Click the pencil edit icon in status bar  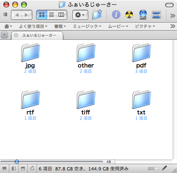coord(164,168)
